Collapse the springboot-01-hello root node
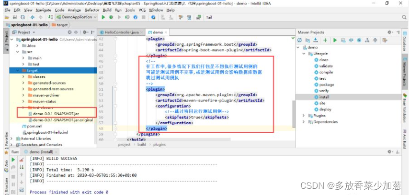This screenshot has width=409, height=195. click(x=12, y=40)
